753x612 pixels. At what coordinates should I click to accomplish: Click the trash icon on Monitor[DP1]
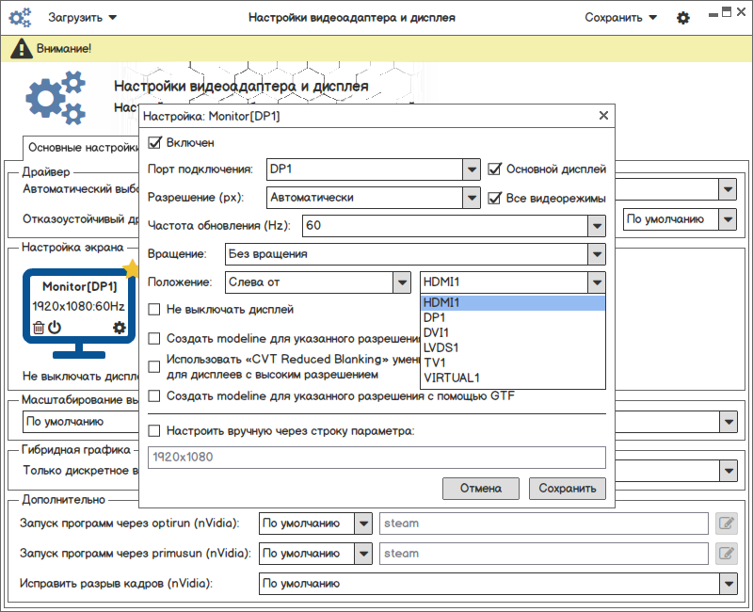[x=39, y=328]
